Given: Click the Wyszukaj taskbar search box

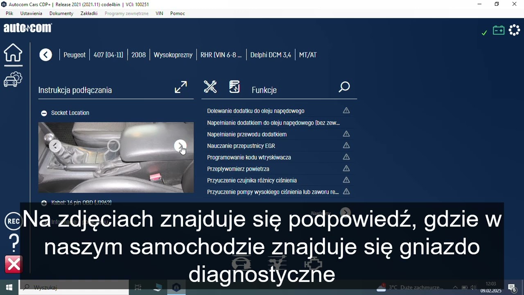Looking at the screenshot, I should tap(74, 288).
